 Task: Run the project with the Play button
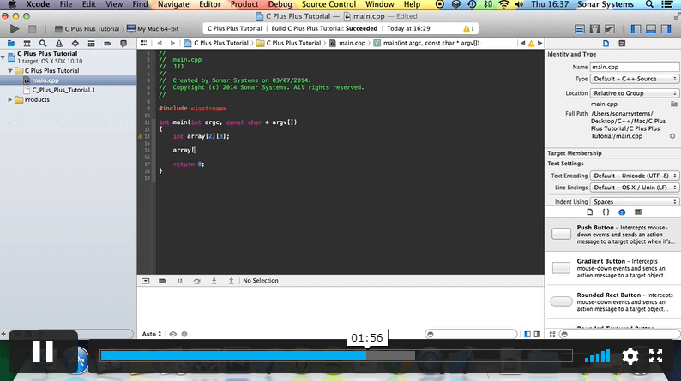(x=15, y=28)
